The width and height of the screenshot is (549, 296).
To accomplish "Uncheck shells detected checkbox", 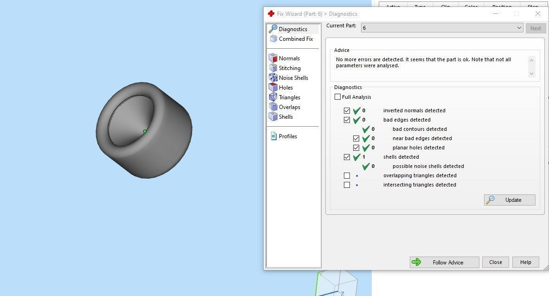I will [347, 157].
